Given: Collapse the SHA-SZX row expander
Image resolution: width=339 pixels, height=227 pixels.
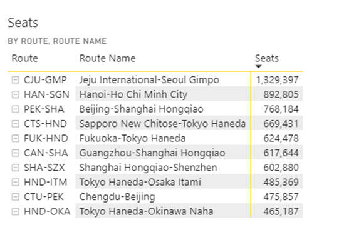Looking at the screenshot, I should (15, 168).
